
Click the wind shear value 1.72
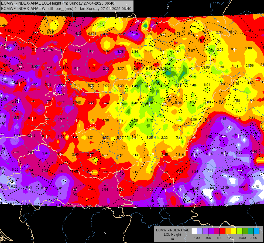click(149, 120)
